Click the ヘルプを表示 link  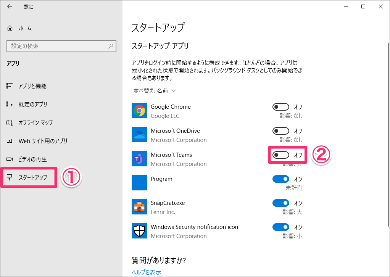pyautogui.click(x=146, y=272)
